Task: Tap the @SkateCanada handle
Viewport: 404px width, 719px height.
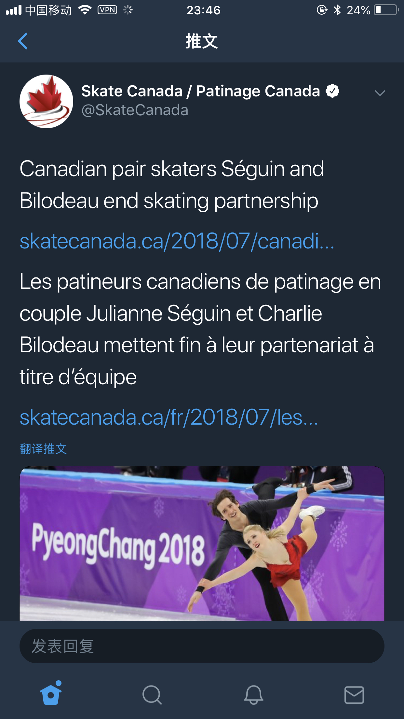Action: [135, 110]
